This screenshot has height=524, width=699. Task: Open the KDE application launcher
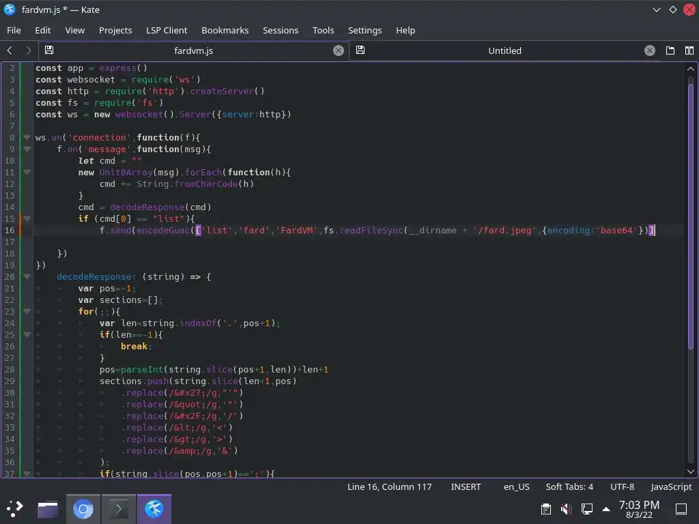(x=15, y=508)
